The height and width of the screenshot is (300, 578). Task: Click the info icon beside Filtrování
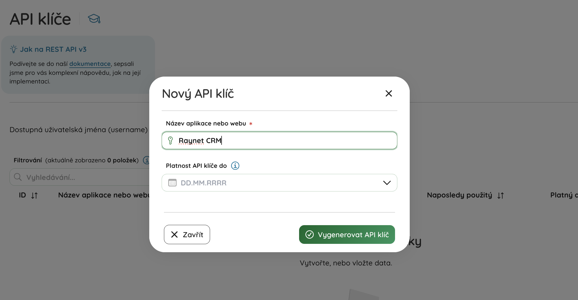[147, 160]
